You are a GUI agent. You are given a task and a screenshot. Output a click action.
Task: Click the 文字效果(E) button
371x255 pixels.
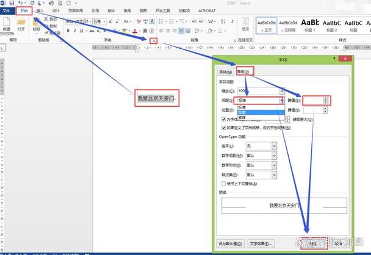click(x=261, y=243)
